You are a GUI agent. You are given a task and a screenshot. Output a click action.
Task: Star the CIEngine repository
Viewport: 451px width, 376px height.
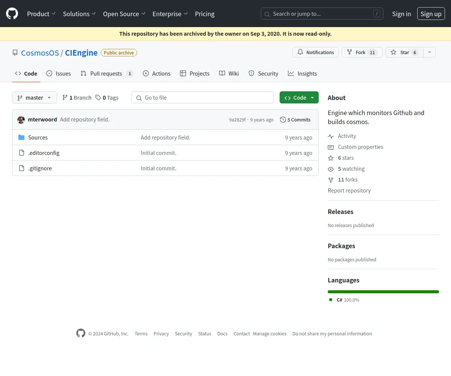pos(405,52)
